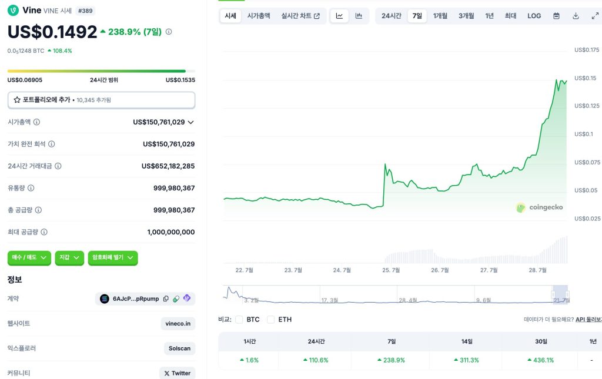Image resolution: width=602 pixels, height=379 pixels.
Task: Copy the contract address
Action: (x=166, y=298)
